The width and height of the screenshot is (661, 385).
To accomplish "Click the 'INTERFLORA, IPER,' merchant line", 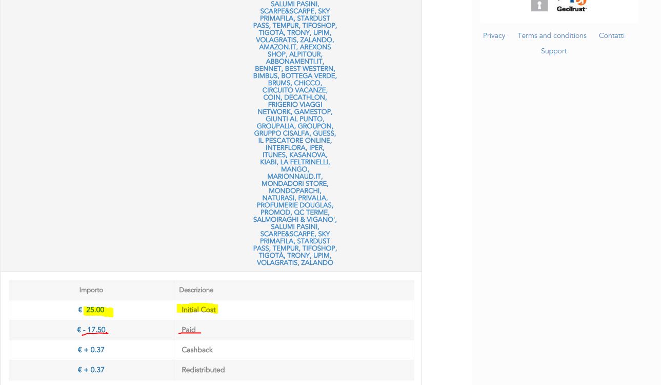I will [x=295, y=148].
